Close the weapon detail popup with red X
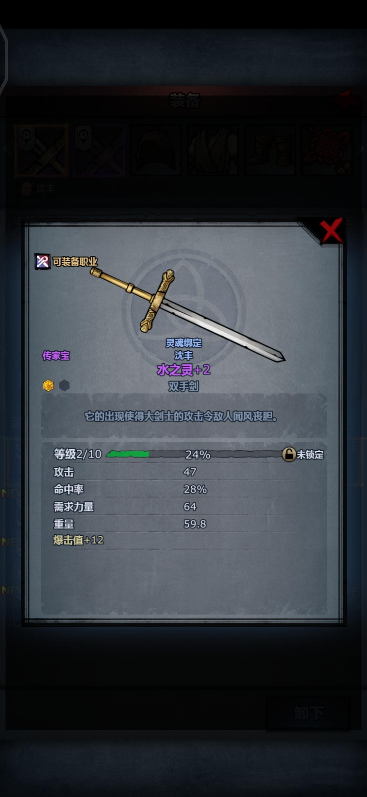Image resolution: width=367 pixels, height=797 pixels. click(331, 231)
